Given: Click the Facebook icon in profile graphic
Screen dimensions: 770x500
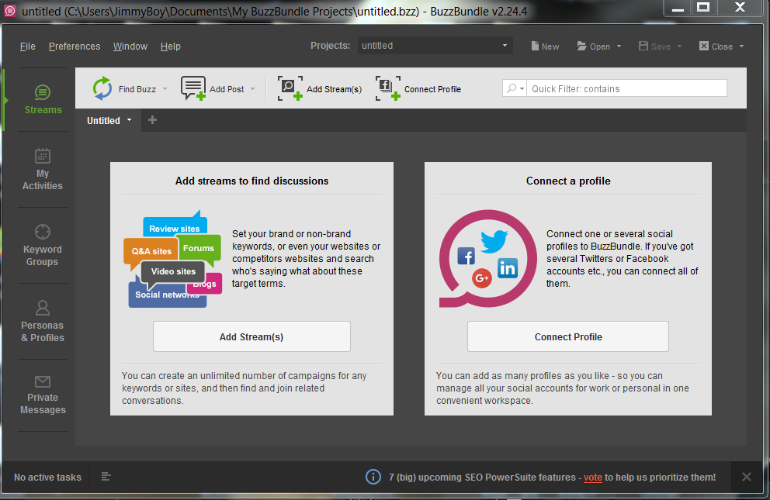Looking at the screenshot, I should coord(466,256).
